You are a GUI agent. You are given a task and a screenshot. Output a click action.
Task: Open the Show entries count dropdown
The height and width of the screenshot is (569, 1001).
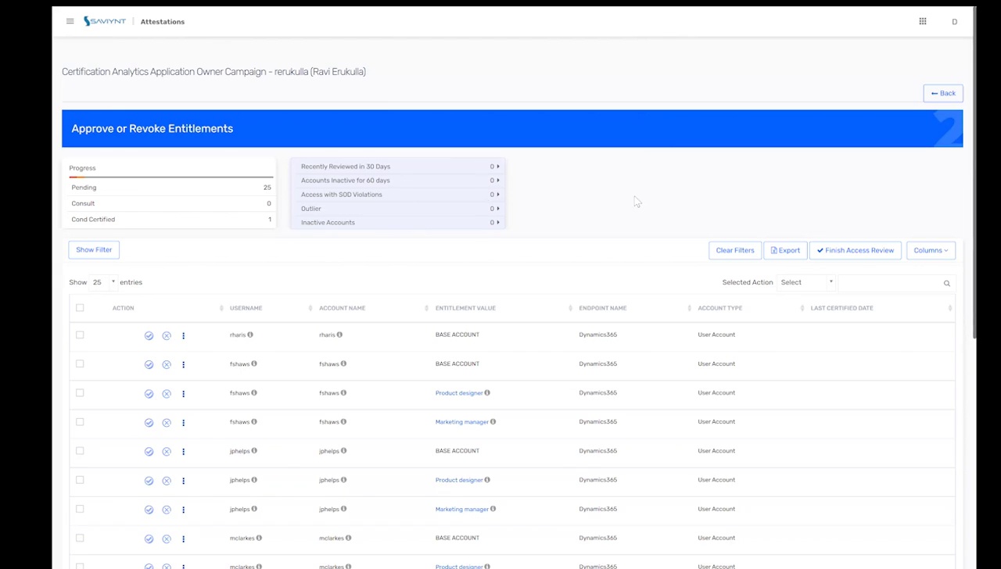(x=103, y=282)
